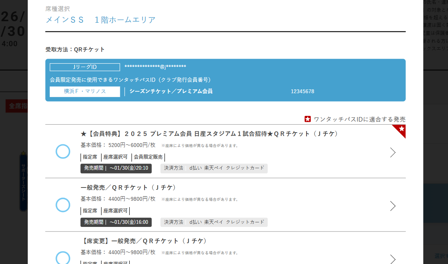Select the 一般発売／QRチケット radio button

[x=63, y=205]
